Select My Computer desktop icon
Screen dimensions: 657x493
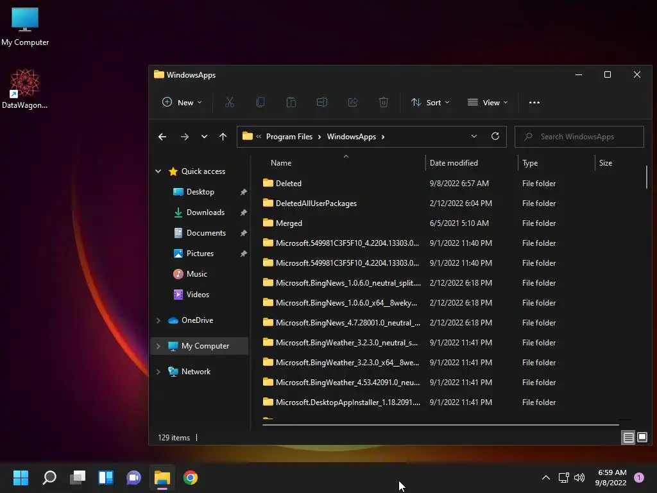tap(25, 26)
